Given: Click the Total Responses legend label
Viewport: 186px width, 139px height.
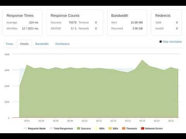Looking at the screenshot, I should coord(63,129).
